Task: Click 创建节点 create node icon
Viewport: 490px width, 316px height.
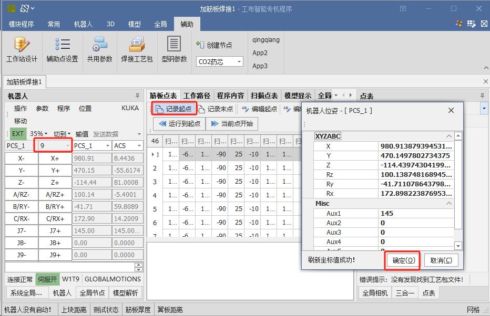Action: click(200, 45)
